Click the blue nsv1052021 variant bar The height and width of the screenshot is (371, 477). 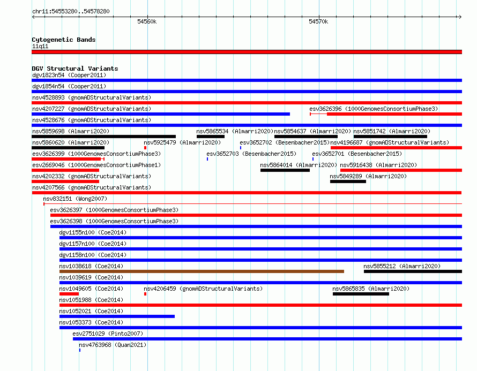pos(117,316)
